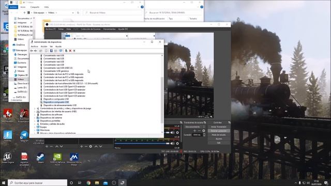Mute the lower OBS audio mixer channel
331x186 pixels.
tap(172, 144)
